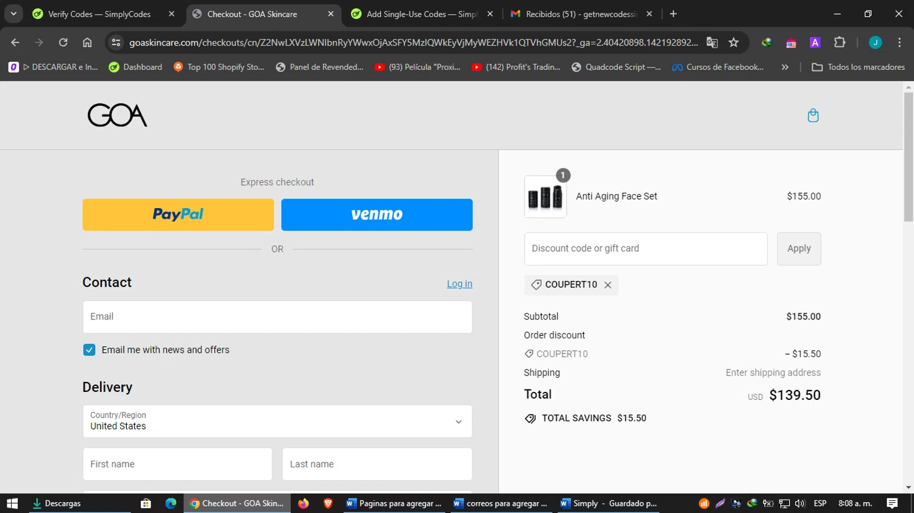Click the Anti Aging Face Set thumbnail
The height and width of the screenshot is (513, 914).
(545, 197)
